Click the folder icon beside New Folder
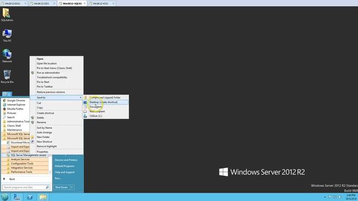The width and height of the screenshot is (358, 201). coord(32,137)
